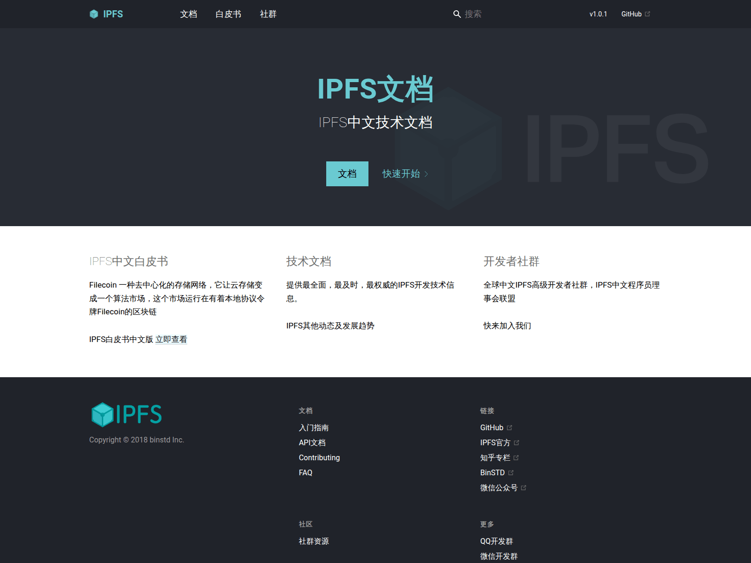Open the 白皮书 navbar menu item

pyautogui.click(x=228, y=14)
